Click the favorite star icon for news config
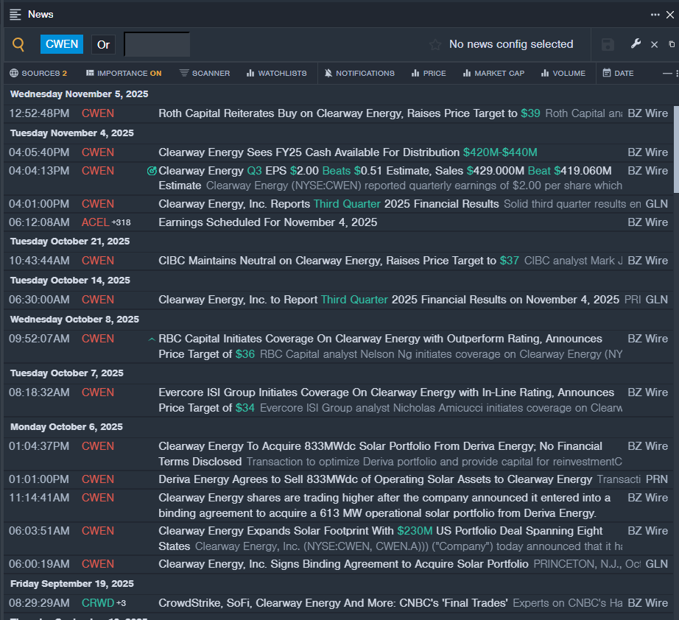Screen dimensions: 679x620 click(x=435, y=45)
